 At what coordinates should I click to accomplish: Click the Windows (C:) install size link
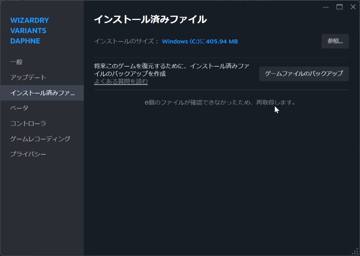(x=200, y=41)
